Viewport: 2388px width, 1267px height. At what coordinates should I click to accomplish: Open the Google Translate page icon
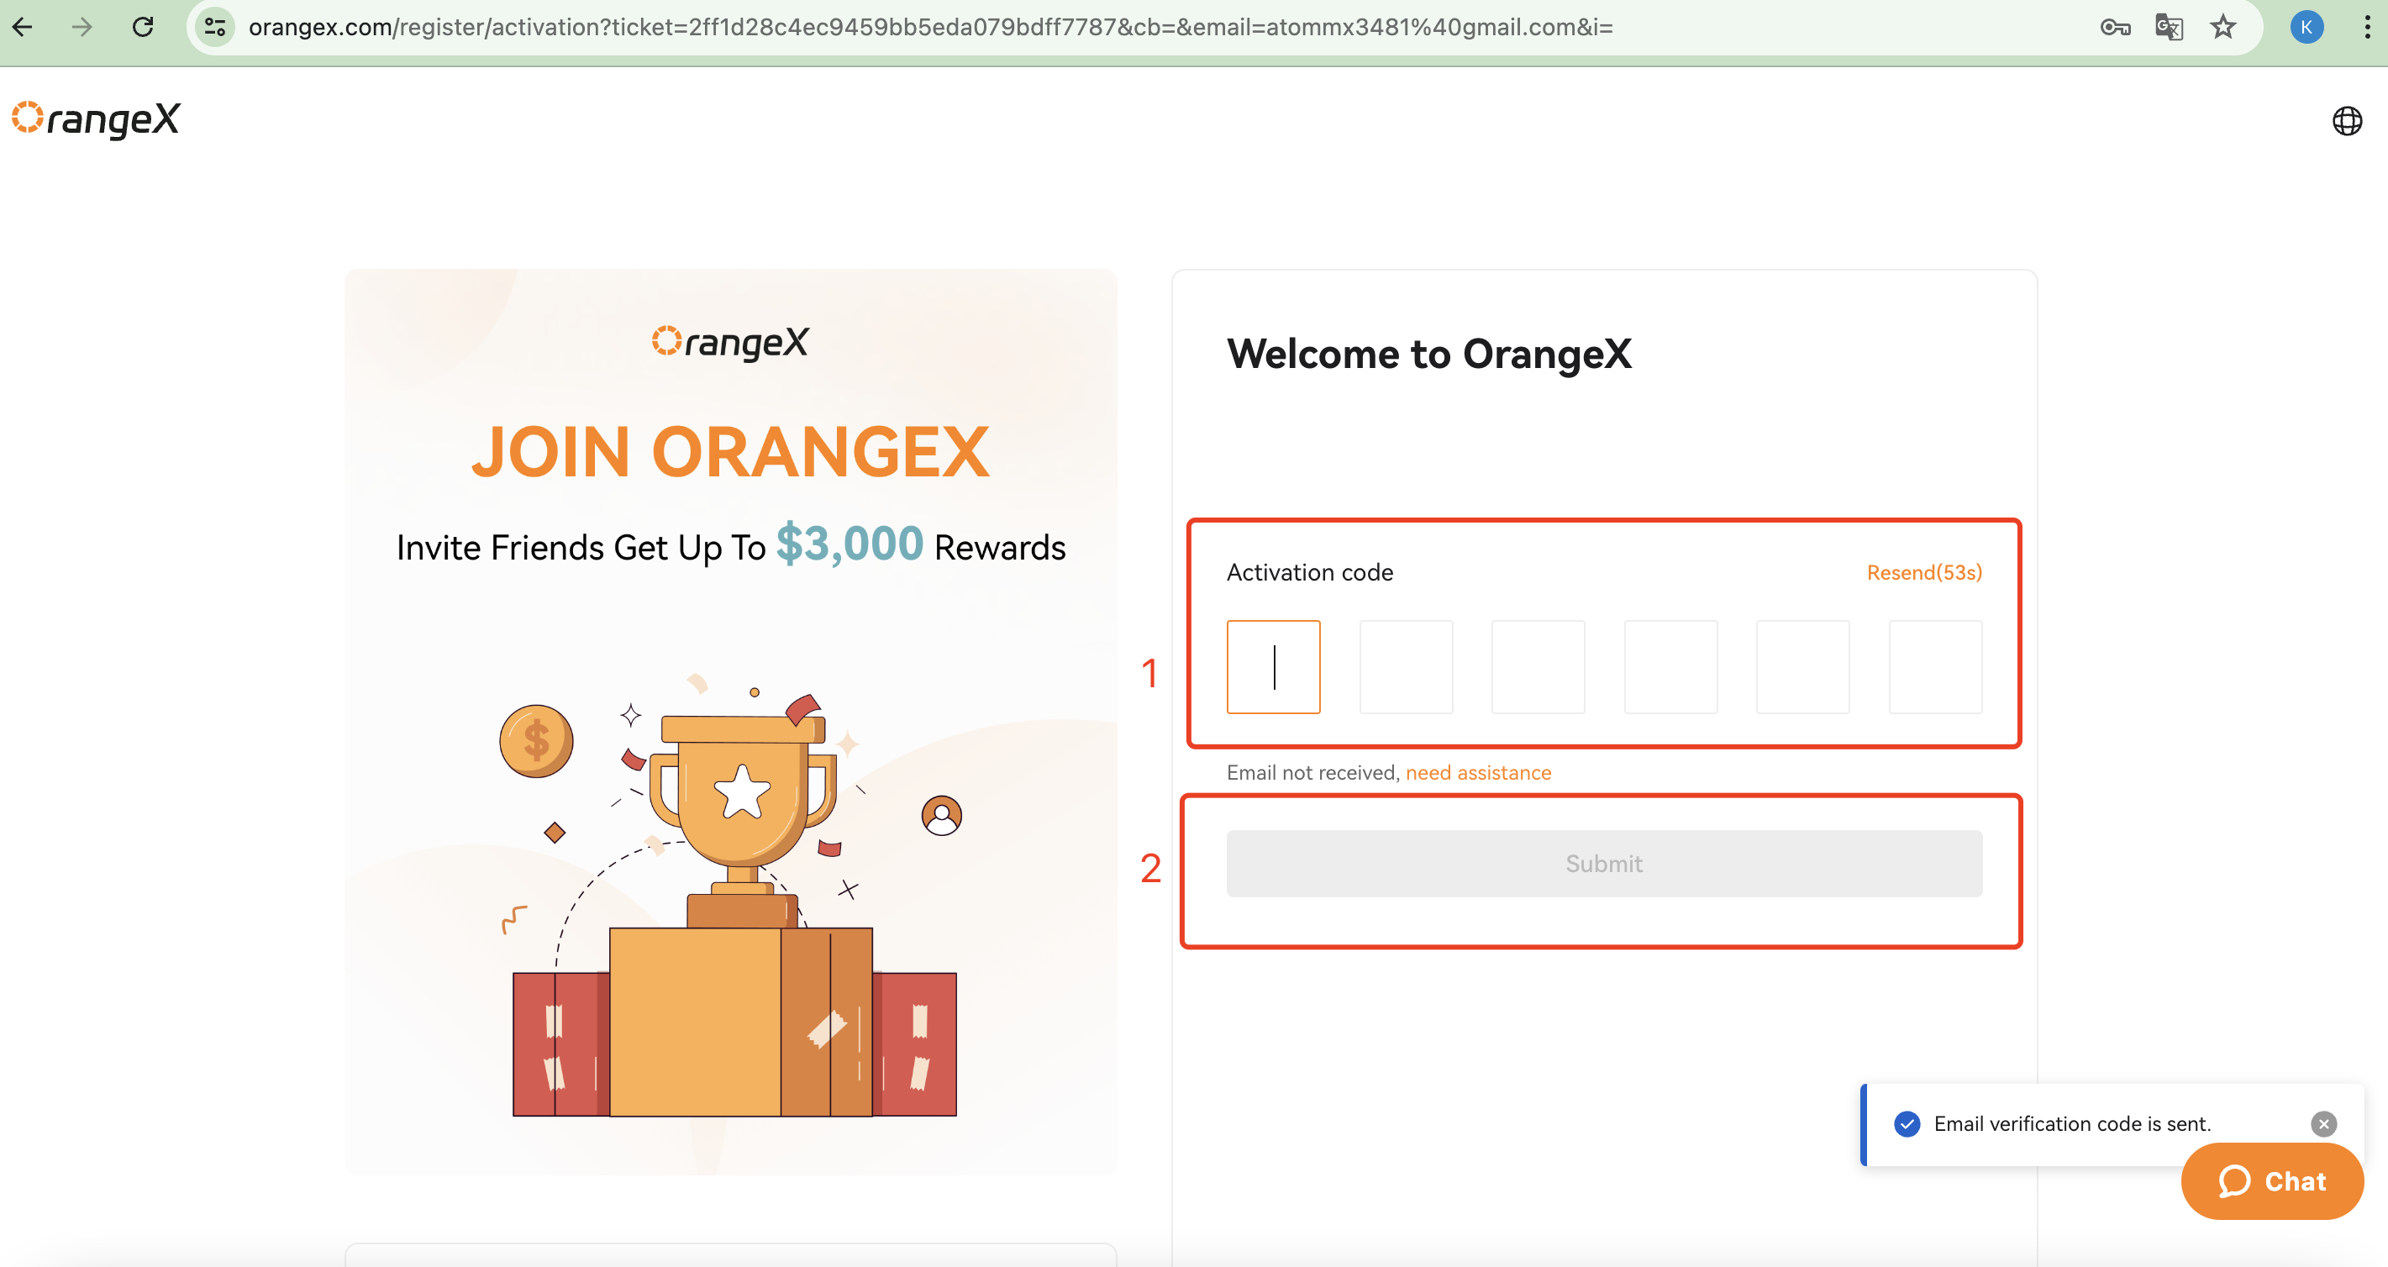pos(2170,27)
